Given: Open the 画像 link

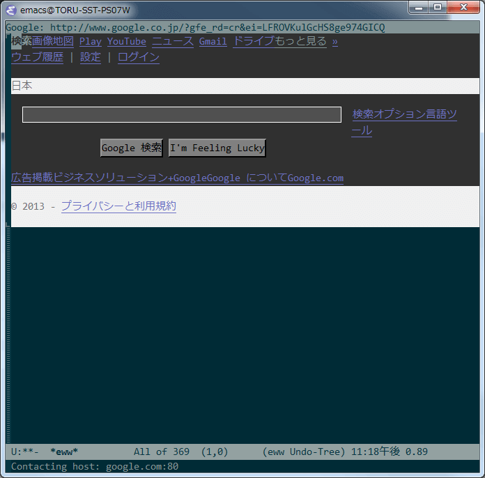Looking at the screenshot, I should [x=43, y=41].
